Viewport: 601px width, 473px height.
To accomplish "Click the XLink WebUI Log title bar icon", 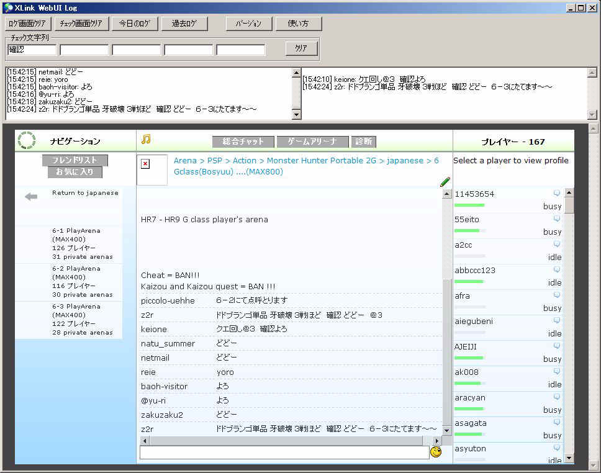I will coord(8,7).
